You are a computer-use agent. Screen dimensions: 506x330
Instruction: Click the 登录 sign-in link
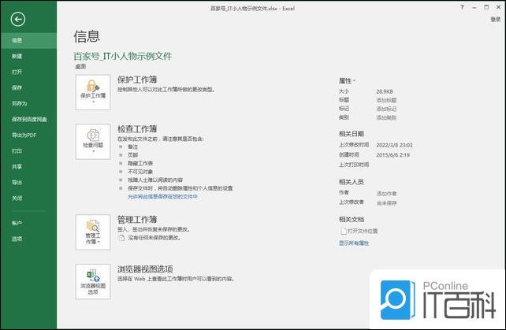[495, 20]
